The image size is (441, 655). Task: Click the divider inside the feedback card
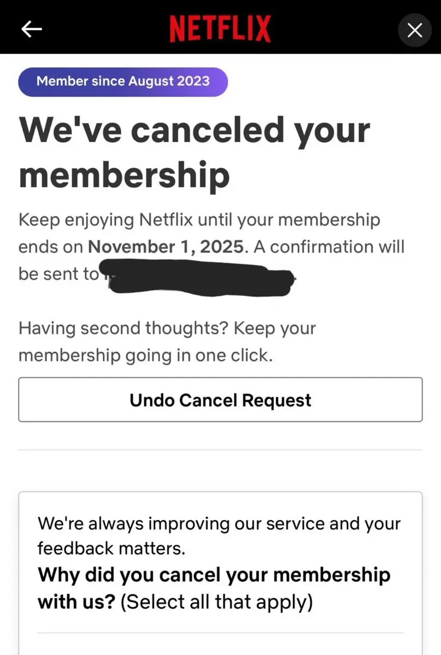coord(220,633)
